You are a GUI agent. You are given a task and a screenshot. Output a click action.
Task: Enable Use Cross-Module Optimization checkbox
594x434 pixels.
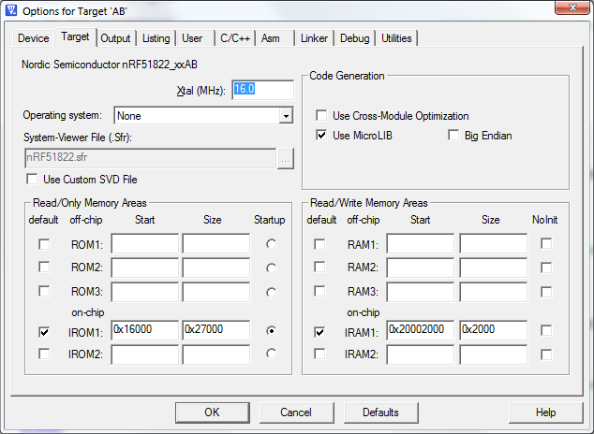322,116
